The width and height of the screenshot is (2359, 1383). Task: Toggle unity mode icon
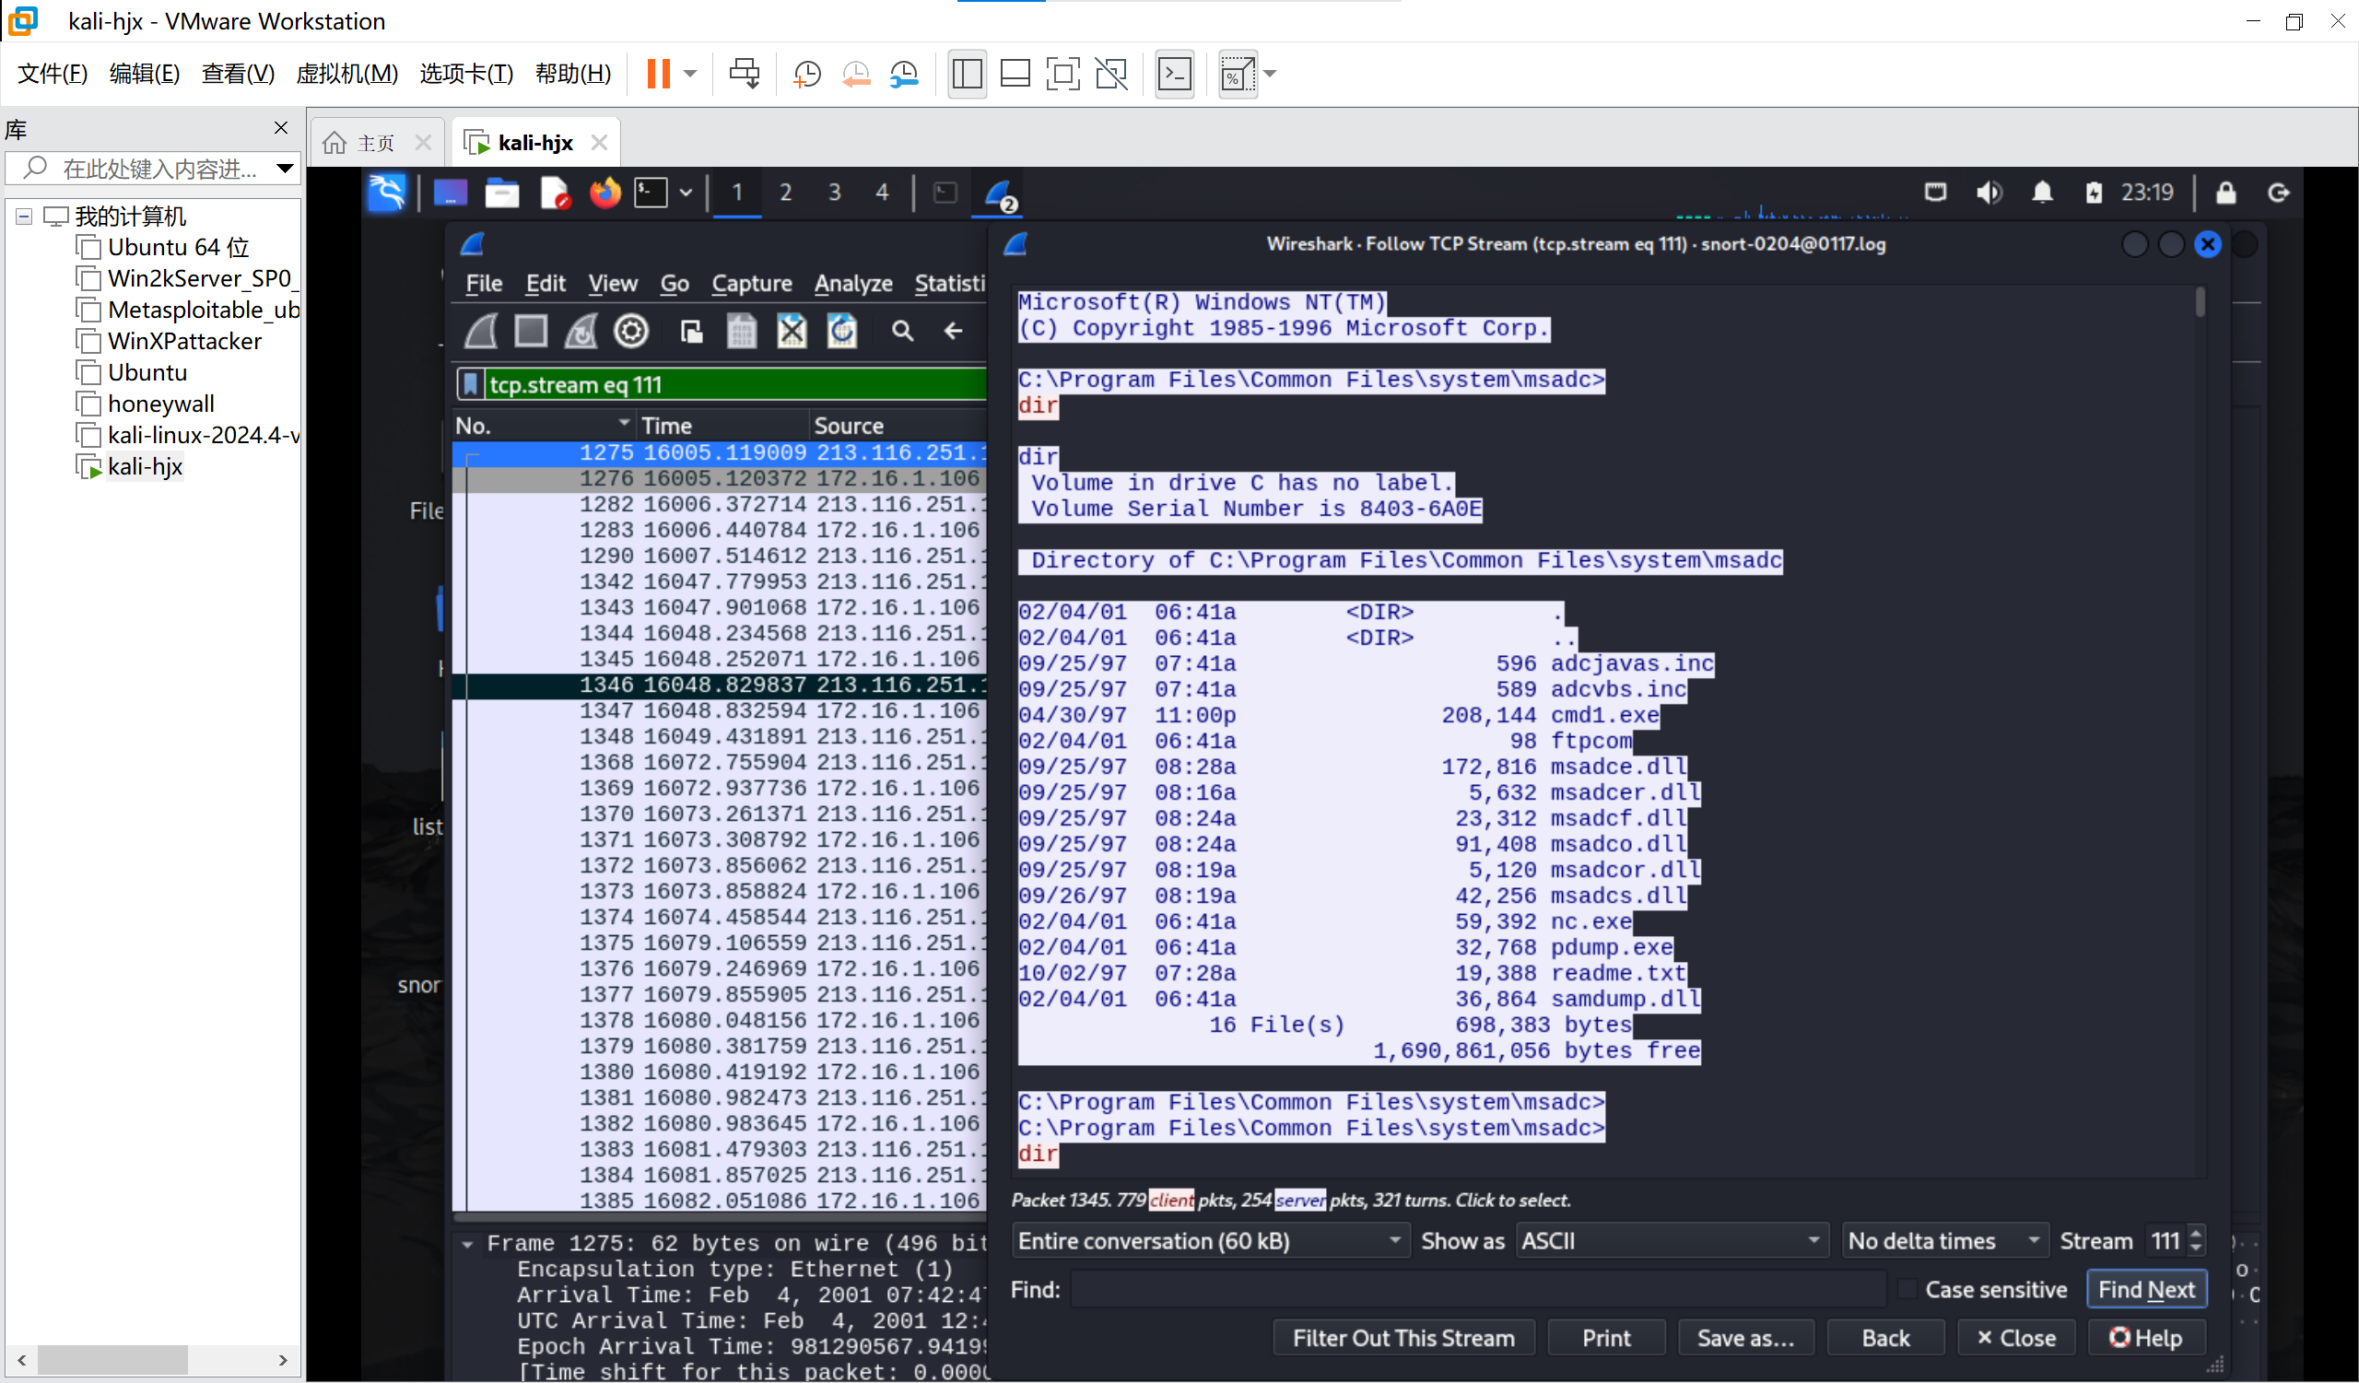click(x=1111, y=73)
